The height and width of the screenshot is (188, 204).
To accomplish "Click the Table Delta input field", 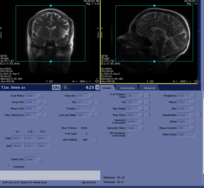I will click(x=186, y=134).
